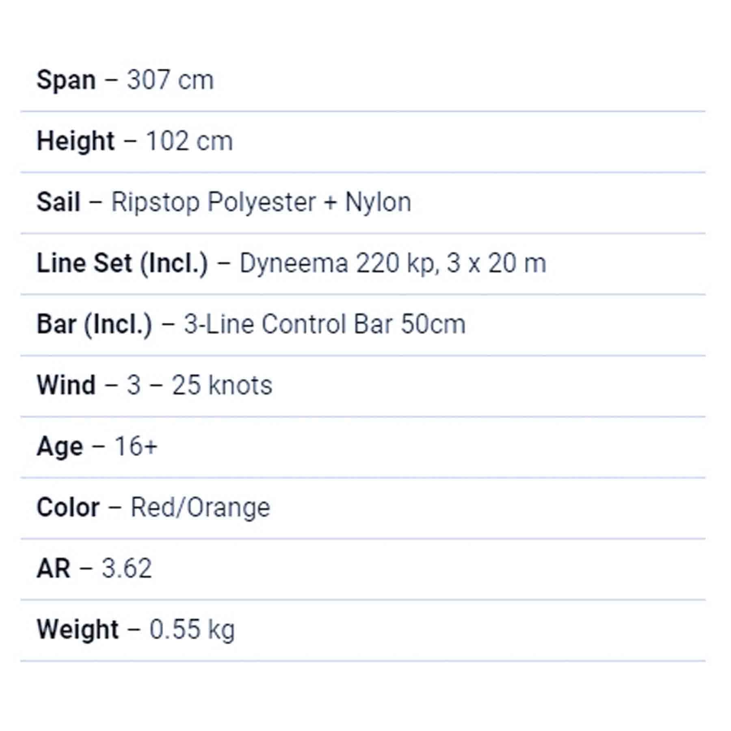The image size is (731, 731).
Task: Click the AR label
Action: click(x=53, y=568)
